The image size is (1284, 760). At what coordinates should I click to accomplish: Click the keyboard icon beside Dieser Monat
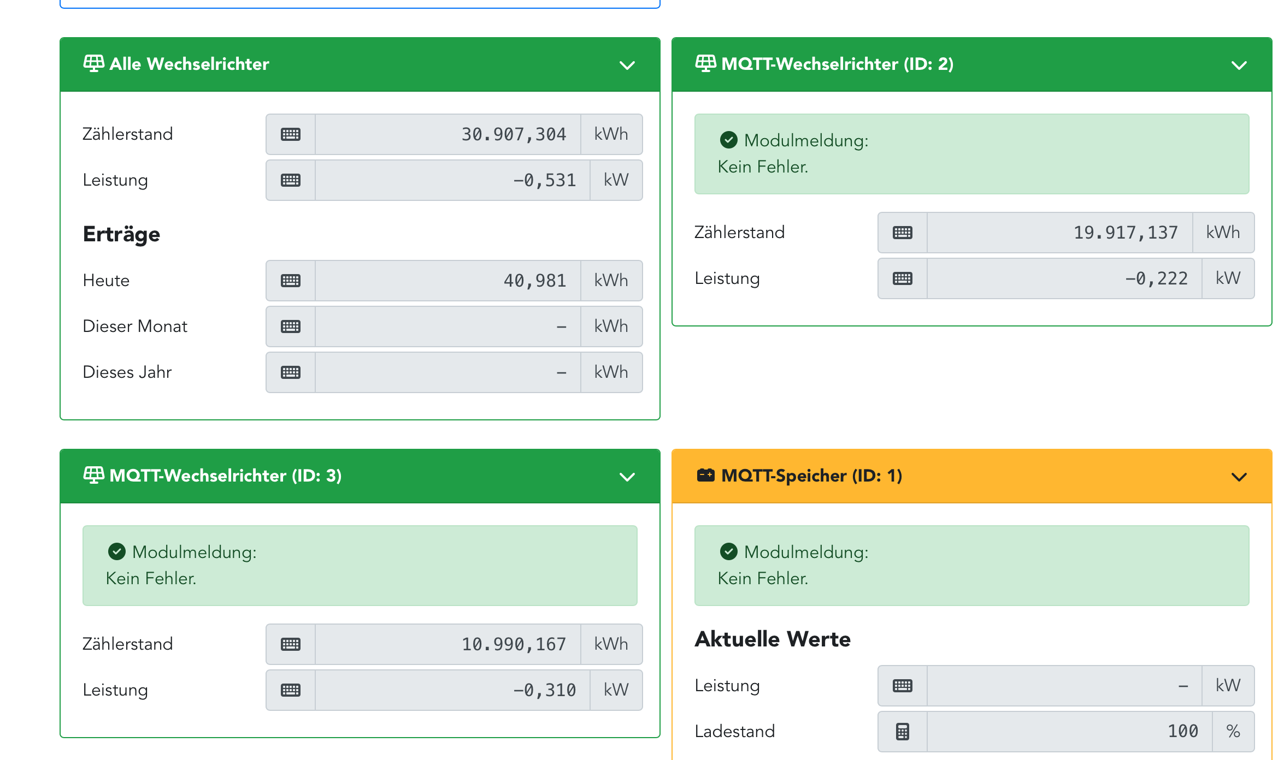pos(290,326)
